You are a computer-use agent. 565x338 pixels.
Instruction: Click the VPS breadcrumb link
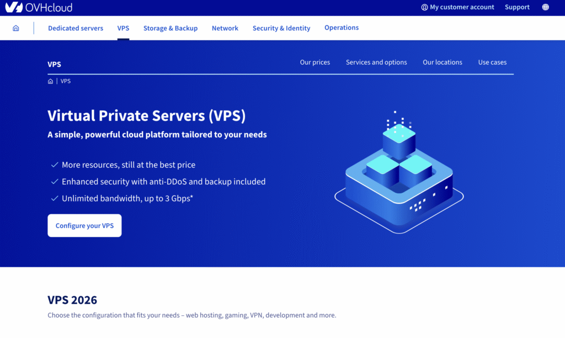pyautogui.click(x=66, y=81)
